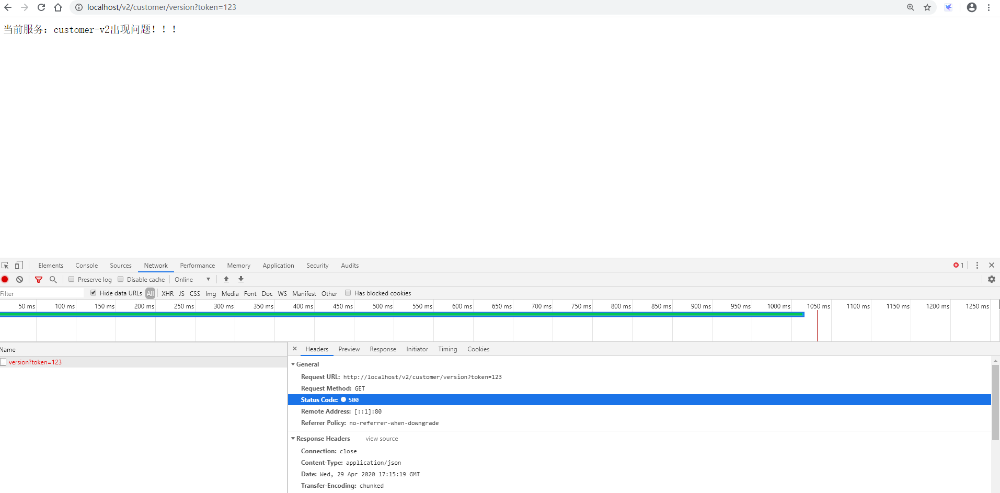Show the error count indicator
The height and width of the screenshot is (493, 1000).
(x=958, y=266)
